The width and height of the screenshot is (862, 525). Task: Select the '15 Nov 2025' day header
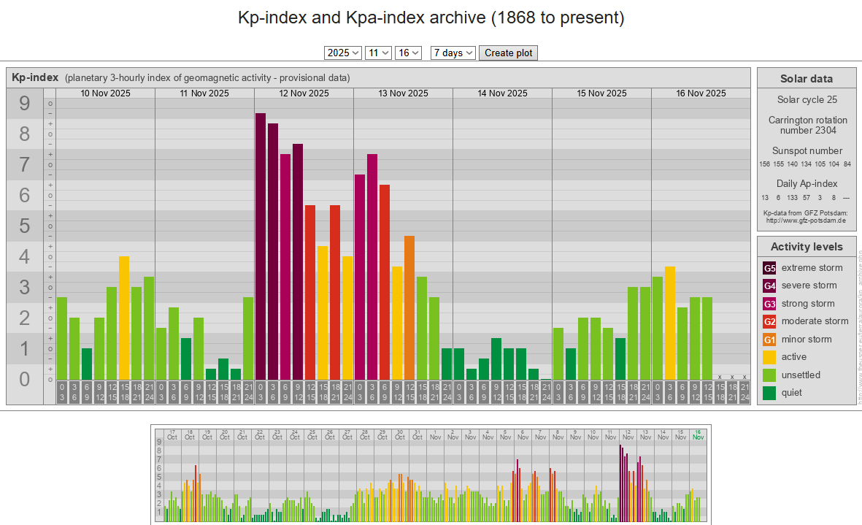pos(601,93)
